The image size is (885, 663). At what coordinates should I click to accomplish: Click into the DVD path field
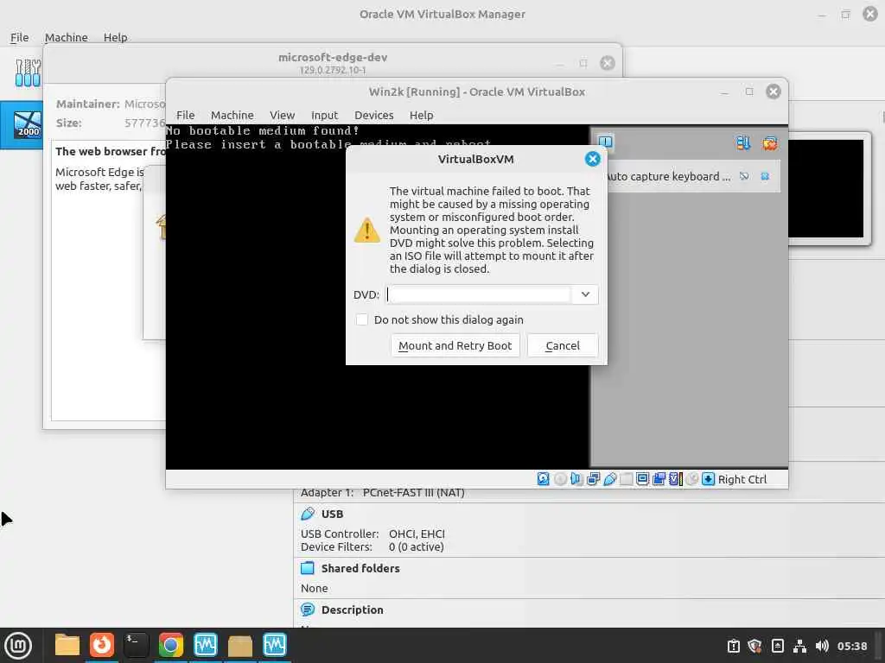(480, 294)
